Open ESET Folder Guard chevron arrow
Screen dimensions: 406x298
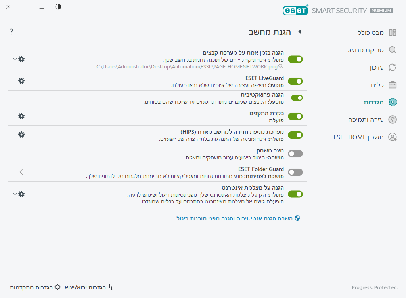[22, 172]
